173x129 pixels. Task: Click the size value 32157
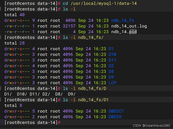click(69, 26)
